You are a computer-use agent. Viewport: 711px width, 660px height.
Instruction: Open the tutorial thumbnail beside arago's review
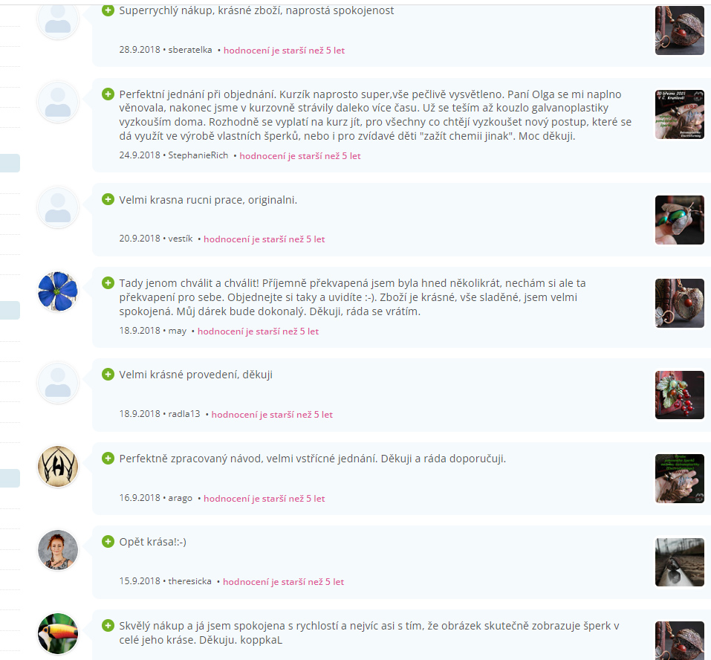679,479
